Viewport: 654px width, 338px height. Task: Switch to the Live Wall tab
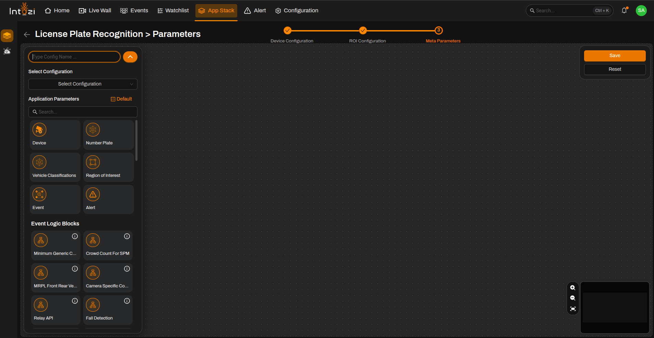[x=95, y=11]
